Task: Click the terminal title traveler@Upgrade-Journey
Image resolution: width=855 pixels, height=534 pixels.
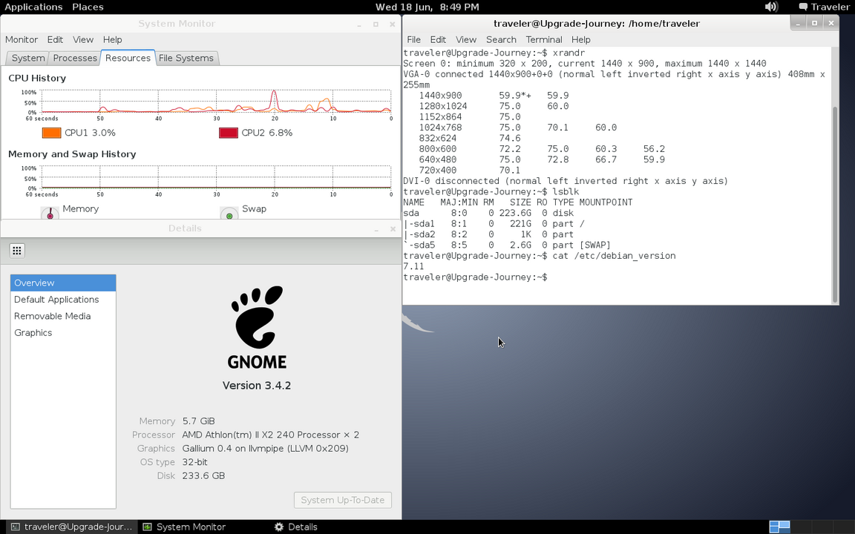Action: (597, 24)
